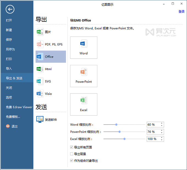Screen dimensions: 187x170
Task: Click the 退出 label in sidebar
Action: (x=15, y=126)
